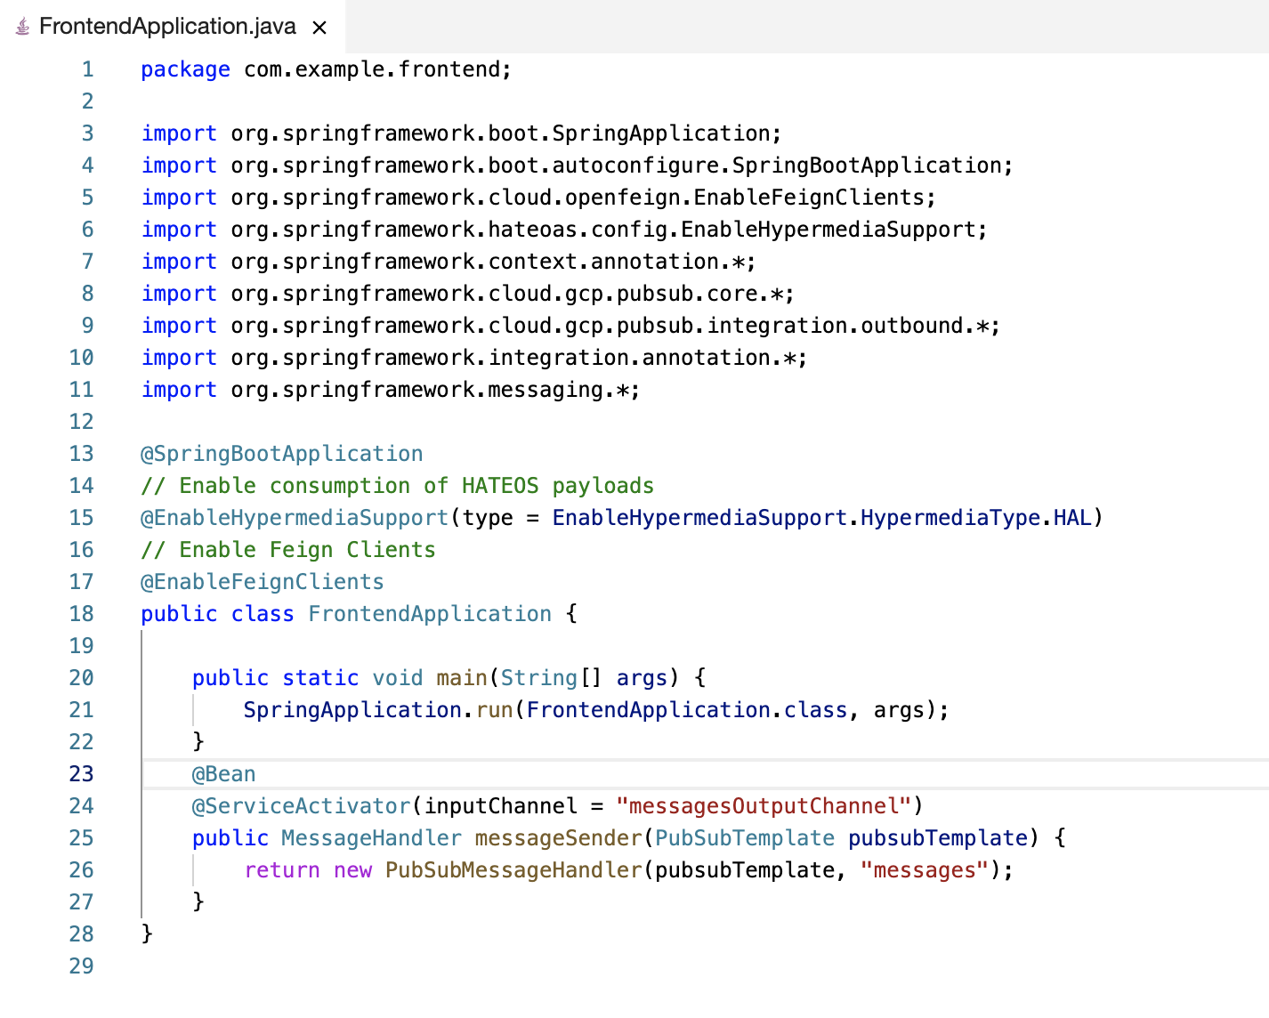This screenshot has height=1018, width=1269.
Task: Click "messages" string literal on line 26
Action: click(925, 870)
